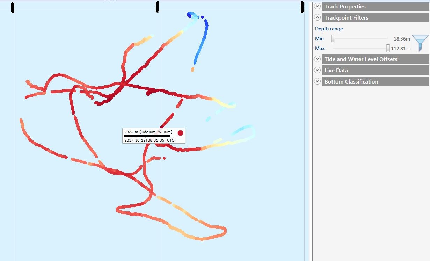430x261 pixels.
Task: Collapse Trackpoint Filters using its chevron
Action: coord(317,17)
